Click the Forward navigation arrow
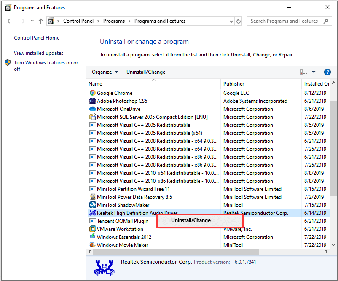This screenshot has width=338, height=281. click(x=22, y=21)
